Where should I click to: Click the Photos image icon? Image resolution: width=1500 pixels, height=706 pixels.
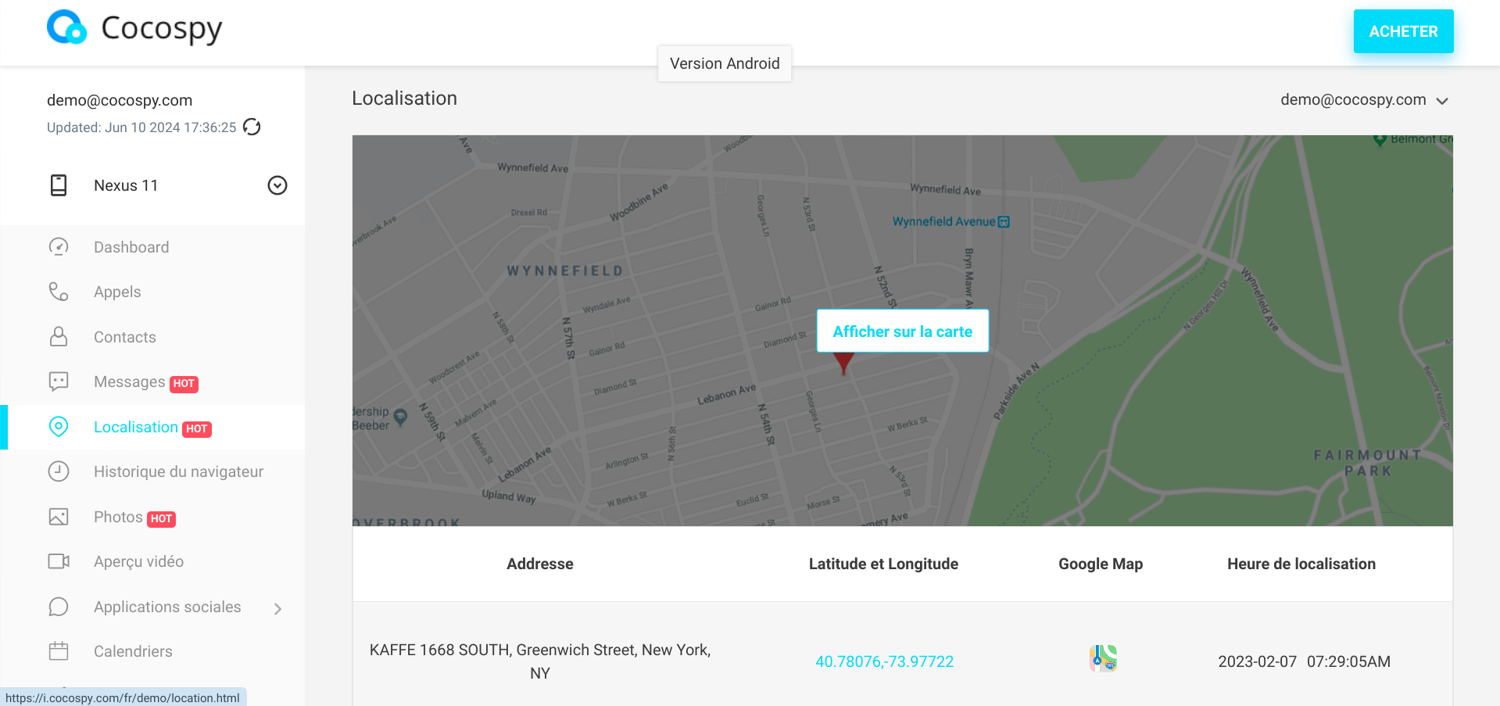[x=59, y=517]
